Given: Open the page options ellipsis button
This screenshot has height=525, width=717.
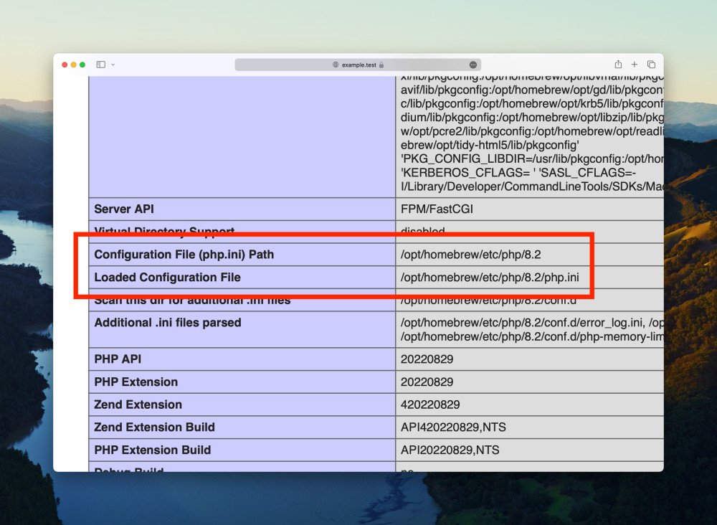Looking at the screenshot, I should 473,65.
